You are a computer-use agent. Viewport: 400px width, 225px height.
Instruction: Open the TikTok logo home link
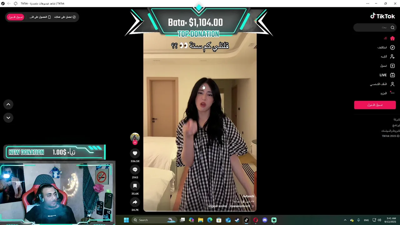(x=382, y=16)
